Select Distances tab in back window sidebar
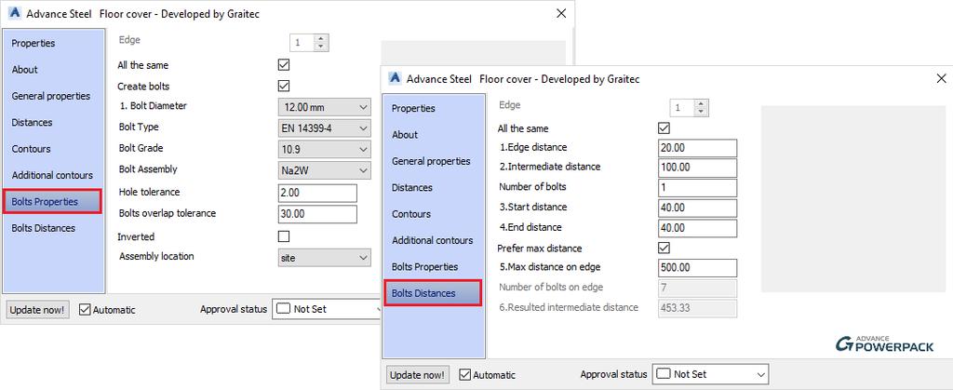The height and width of the screenshot is (390, 953). tap(52, 122)
